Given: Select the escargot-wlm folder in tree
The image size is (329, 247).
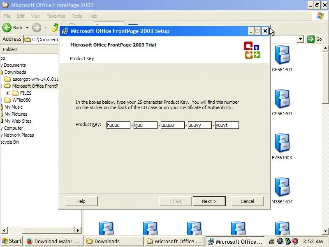Looking at the screenshot, I should (32, 79).
